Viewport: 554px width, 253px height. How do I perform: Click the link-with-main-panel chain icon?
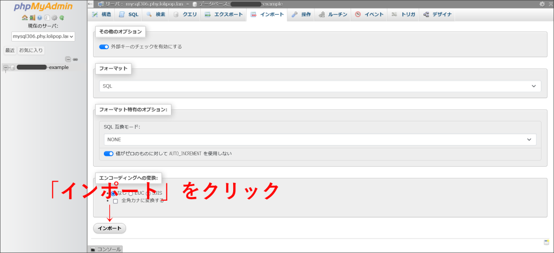coord(75,59)
